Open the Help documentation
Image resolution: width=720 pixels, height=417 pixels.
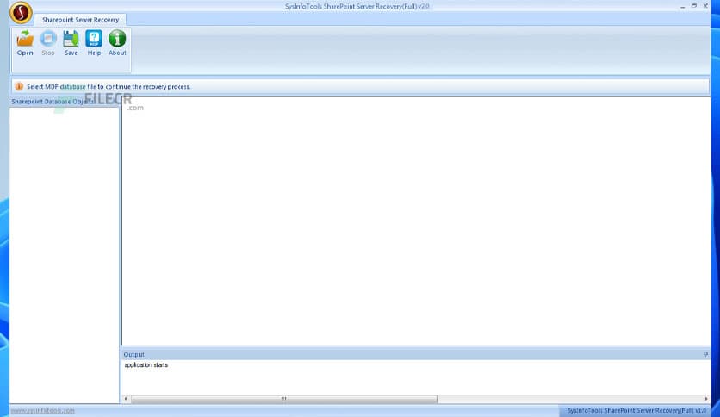coord(94,43)
